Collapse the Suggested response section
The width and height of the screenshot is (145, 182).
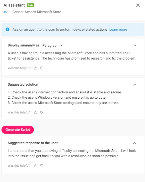pos(135,143)
